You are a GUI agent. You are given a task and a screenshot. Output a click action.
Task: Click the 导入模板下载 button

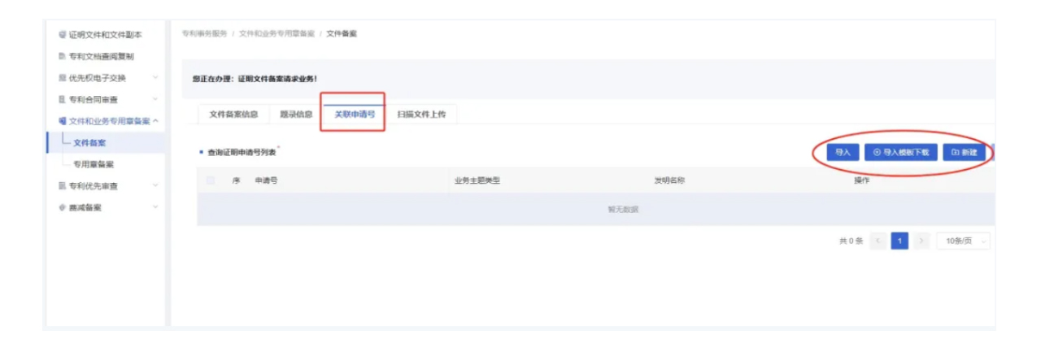pos(900,152)
